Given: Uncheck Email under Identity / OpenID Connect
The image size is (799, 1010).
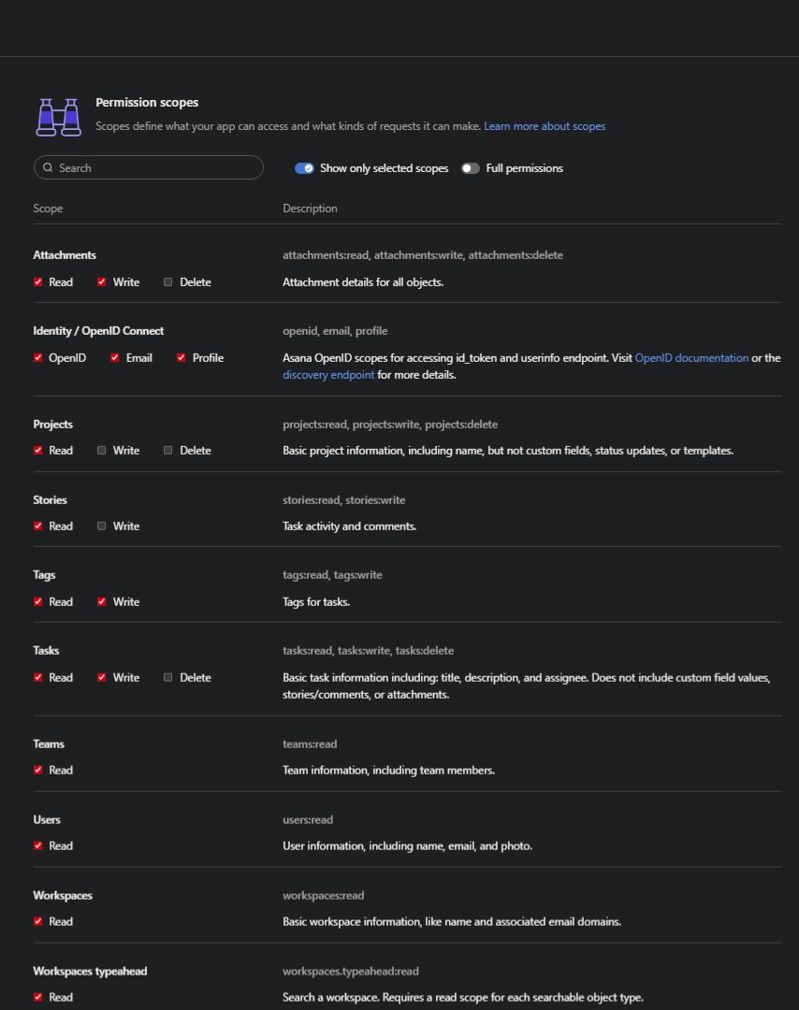Looking at the screenshot, I should [115, 357].
